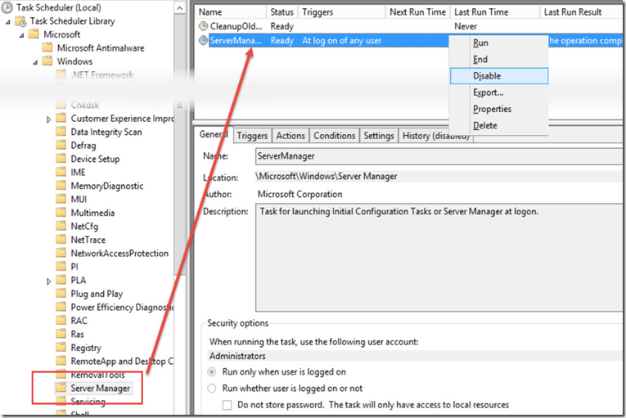Click the Registry folder icon
The width and height of the screenshot is (626, 418).
pos(61,348)
